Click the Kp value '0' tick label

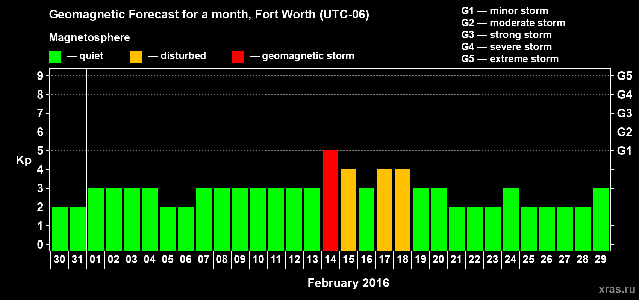[40, 244]
